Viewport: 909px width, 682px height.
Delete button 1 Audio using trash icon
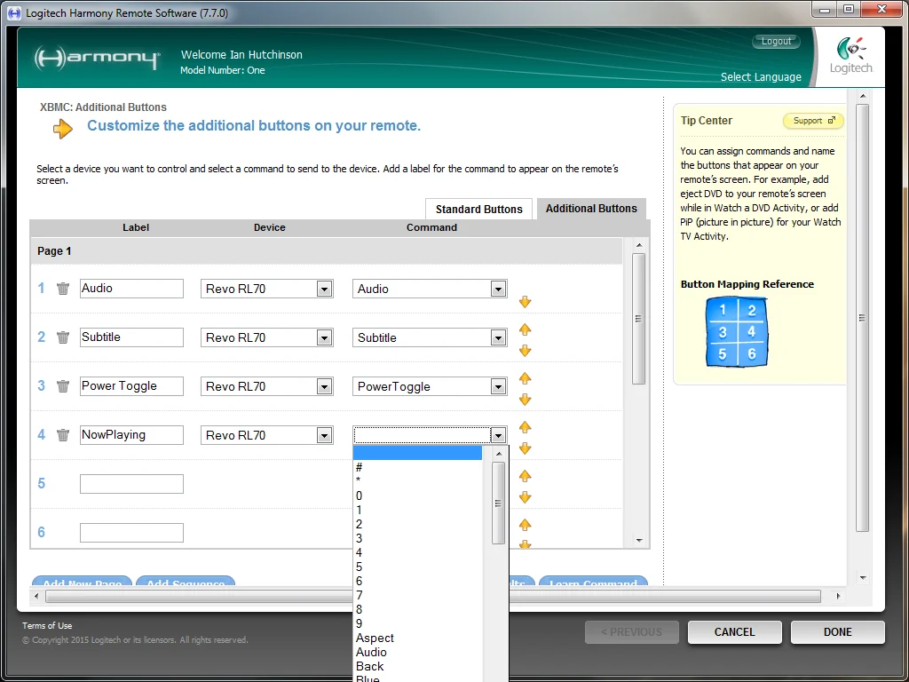[63, 289]
